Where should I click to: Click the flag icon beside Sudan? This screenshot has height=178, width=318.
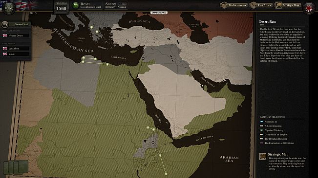(x=5, y=54)
